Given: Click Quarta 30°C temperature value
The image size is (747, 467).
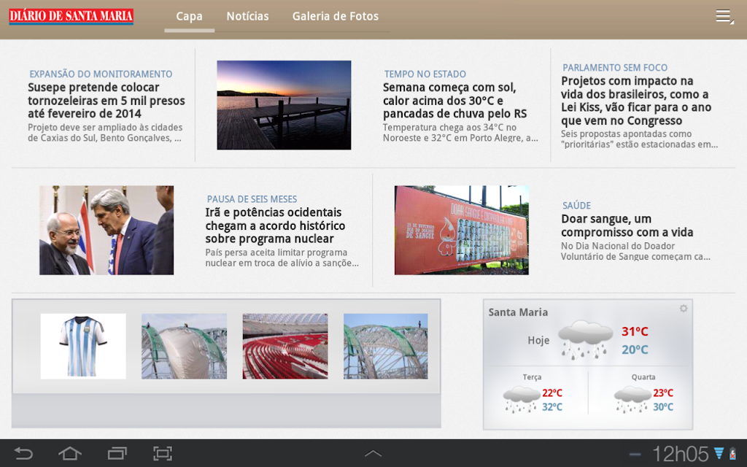Looking at the screenshot, I should 663,407.
